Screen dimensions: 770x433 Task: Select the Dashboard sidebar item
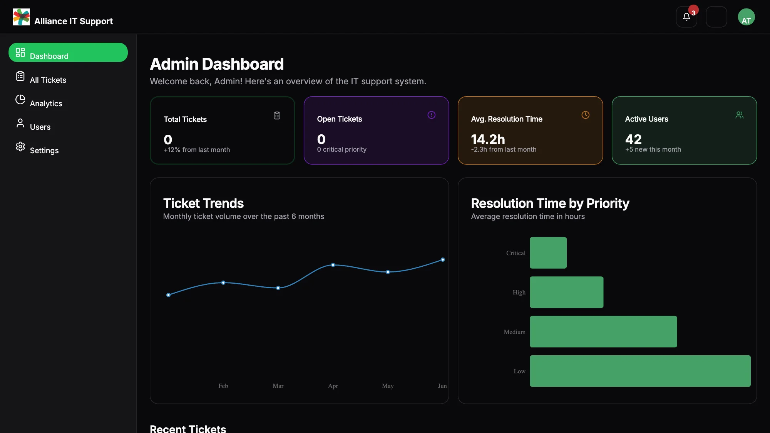click(x=68, y=52)
